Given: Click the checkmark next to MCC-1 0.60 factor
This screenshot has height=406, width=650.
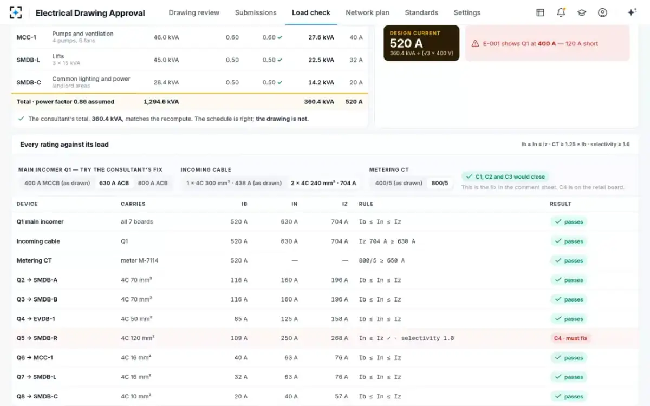Looking at the screenshot, I should [x=280, y=37].
